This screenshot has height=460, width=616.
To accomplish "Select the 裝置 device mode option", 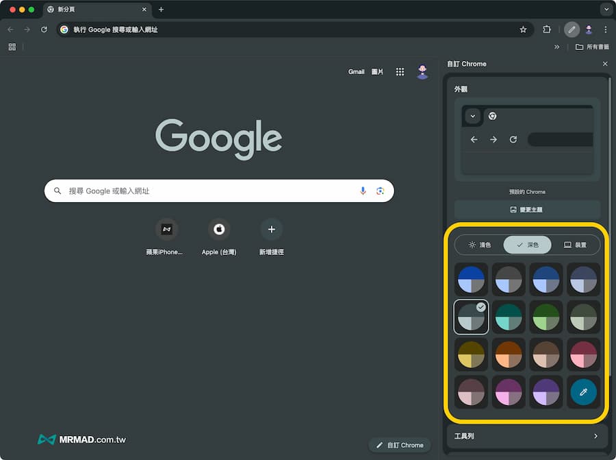I will 575,245.
